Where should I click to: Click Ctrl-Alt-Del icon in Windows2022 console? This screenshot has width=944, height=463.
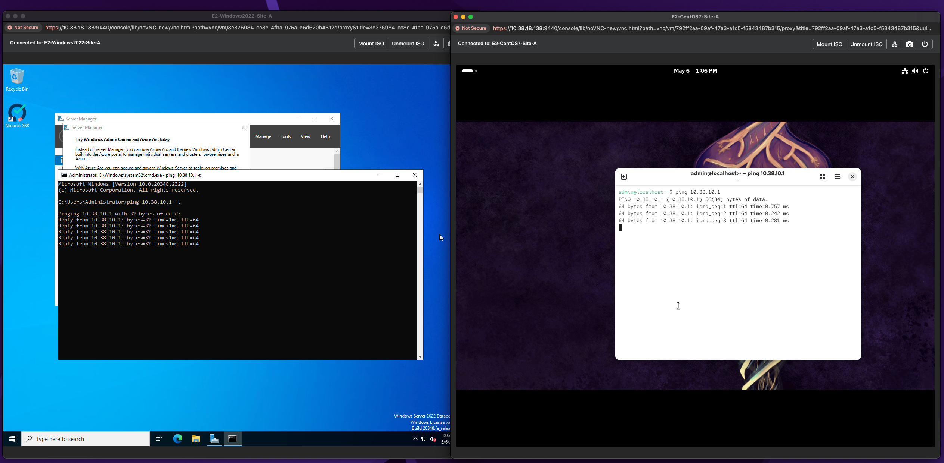[x=436, y=44]
